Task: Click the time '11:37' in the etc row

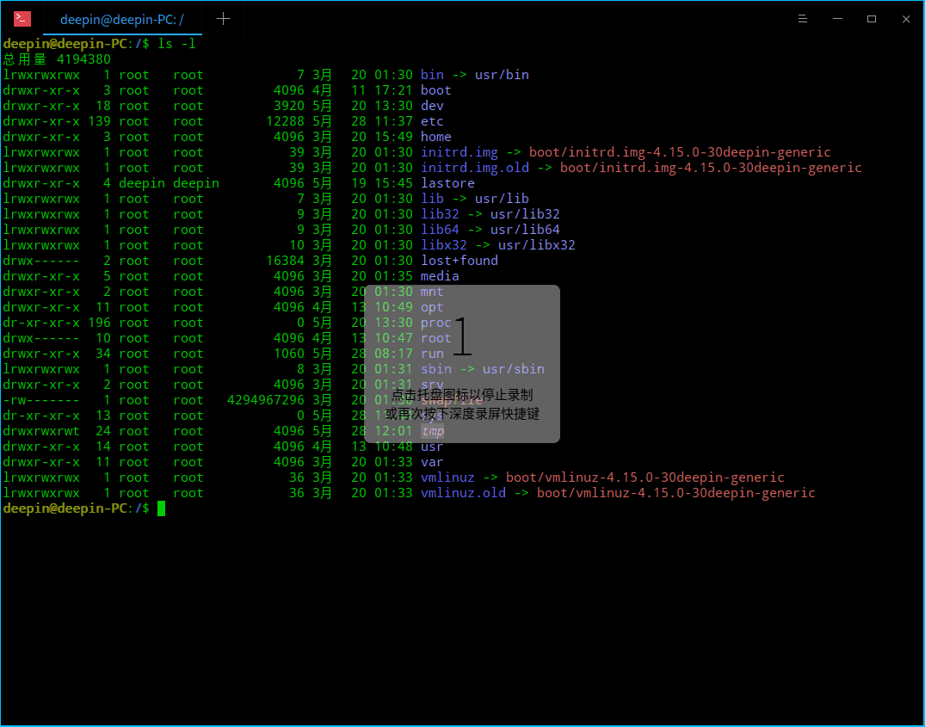Action: (393, 120)
